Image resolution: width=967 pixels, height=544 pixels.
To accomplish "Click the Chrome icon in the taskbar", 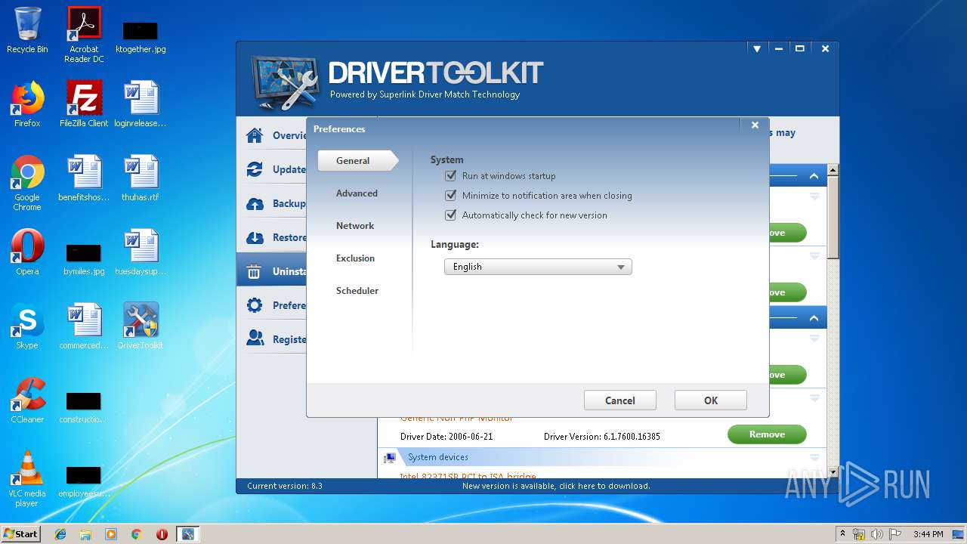I will coord(137,534).
